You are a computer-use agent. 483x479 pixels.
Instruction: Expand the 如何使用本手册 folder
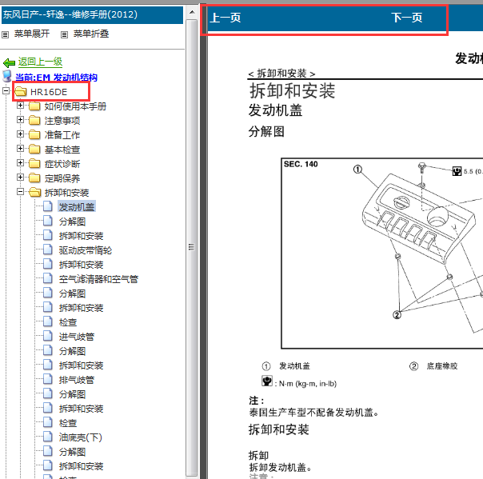click(20, 106)
